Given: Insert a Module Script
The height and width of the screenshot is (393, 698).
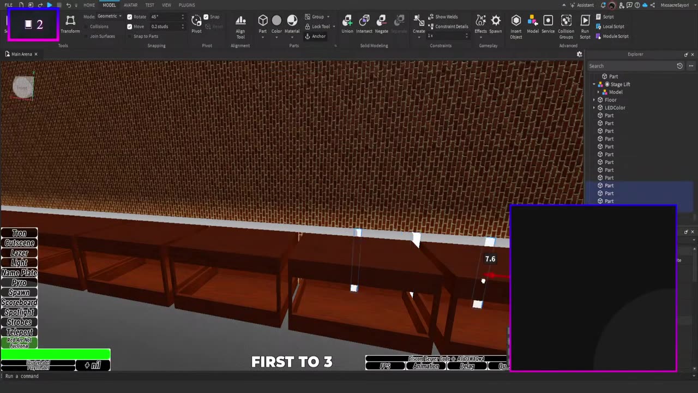Looking at the screenshot, I should [612, 36].
